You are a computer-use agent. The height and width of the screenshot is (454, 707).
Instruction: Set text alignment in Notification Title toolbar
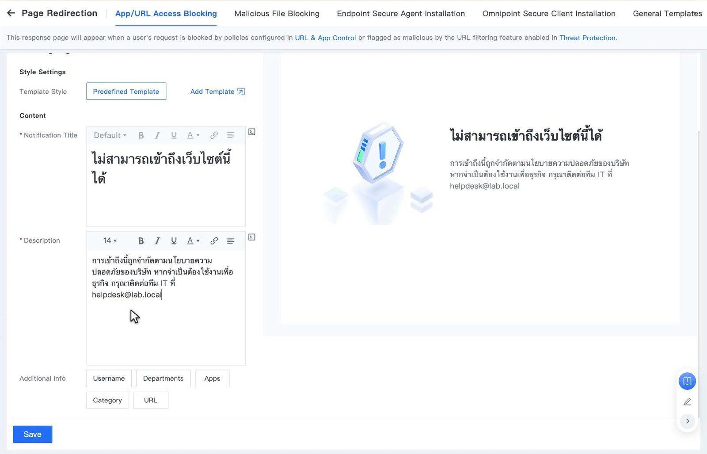(231, 135)
